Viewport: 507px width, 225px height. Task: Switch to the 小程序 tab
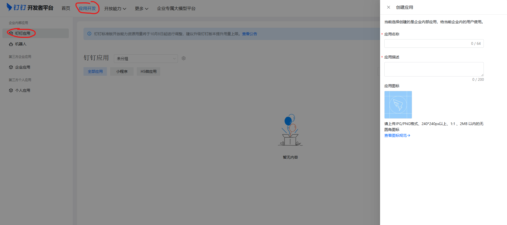pyautogui.click(x=122, y=71)
